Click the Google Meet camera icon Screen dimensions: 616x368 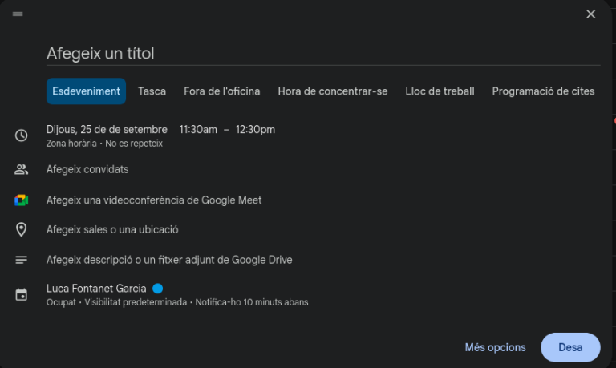coord(22,200)
